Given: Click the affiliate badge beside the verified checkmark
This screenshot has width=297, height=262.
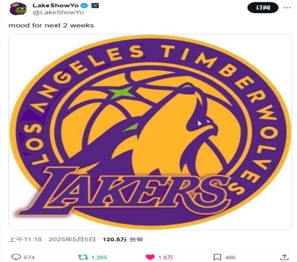Looking at the screenshot, I should [95, 5].
